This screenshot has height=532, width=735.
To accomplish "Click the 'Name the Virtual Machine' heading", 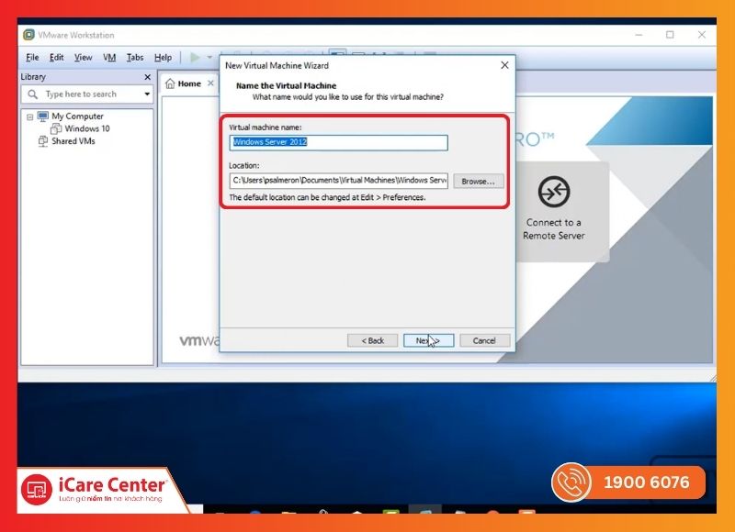I will 286,85.
